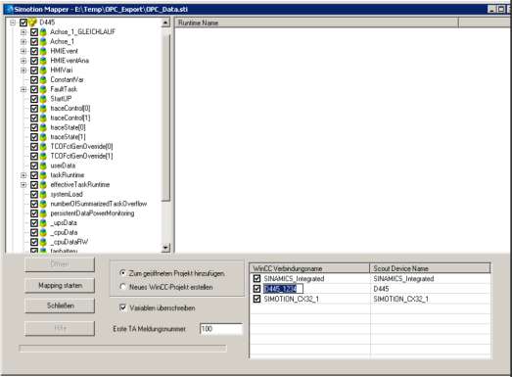The image size is (512, 377).
Task: Click the TCOFctGenOverride[0] node icon
Action: (43, 146)
